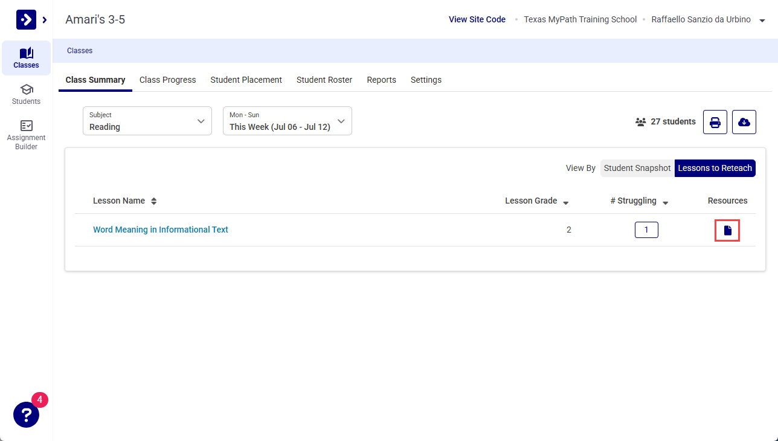Select the Lessons to Reteach view
Viewport: 778px width, 441px height.
coord(715,168)
